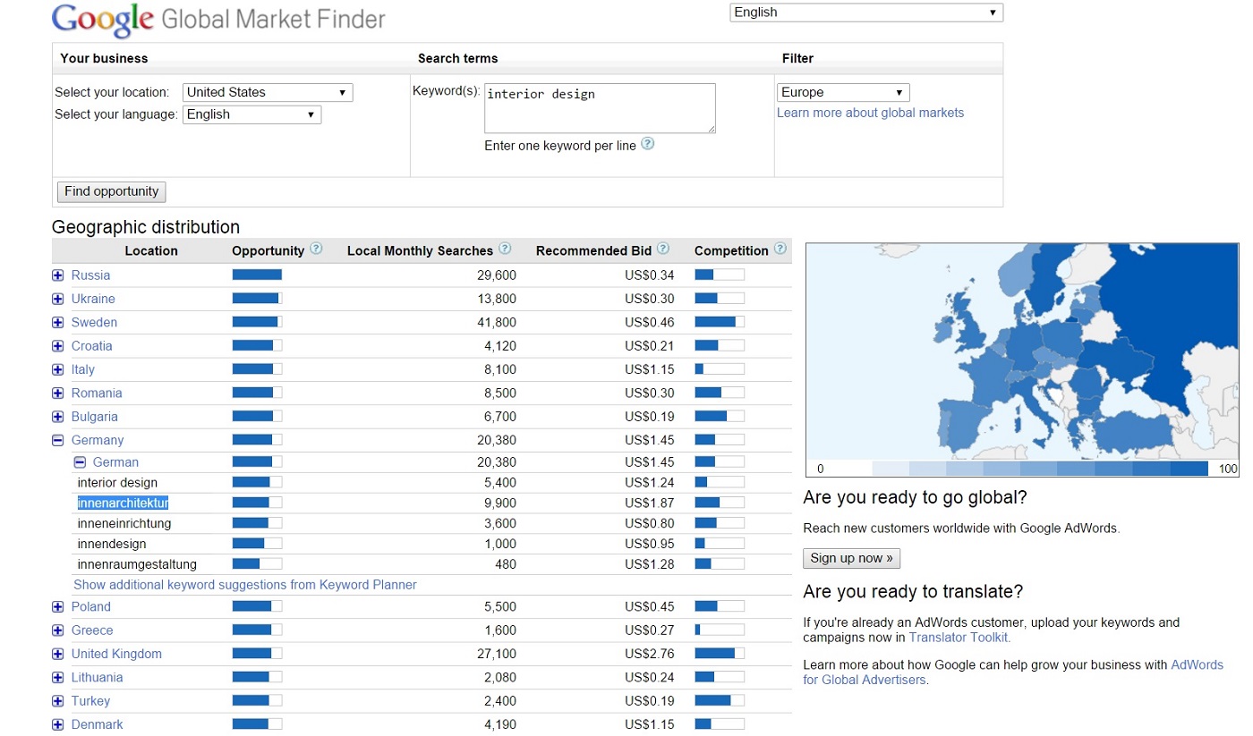The image size is (1253, 736).
Task: Open 'Learn more about global markets' link
Action: click(x=870, y=113)
